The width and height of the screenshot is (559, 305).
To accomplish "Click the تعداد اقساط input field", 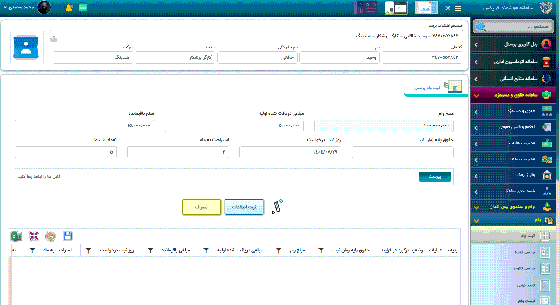I will coord(66,152).
